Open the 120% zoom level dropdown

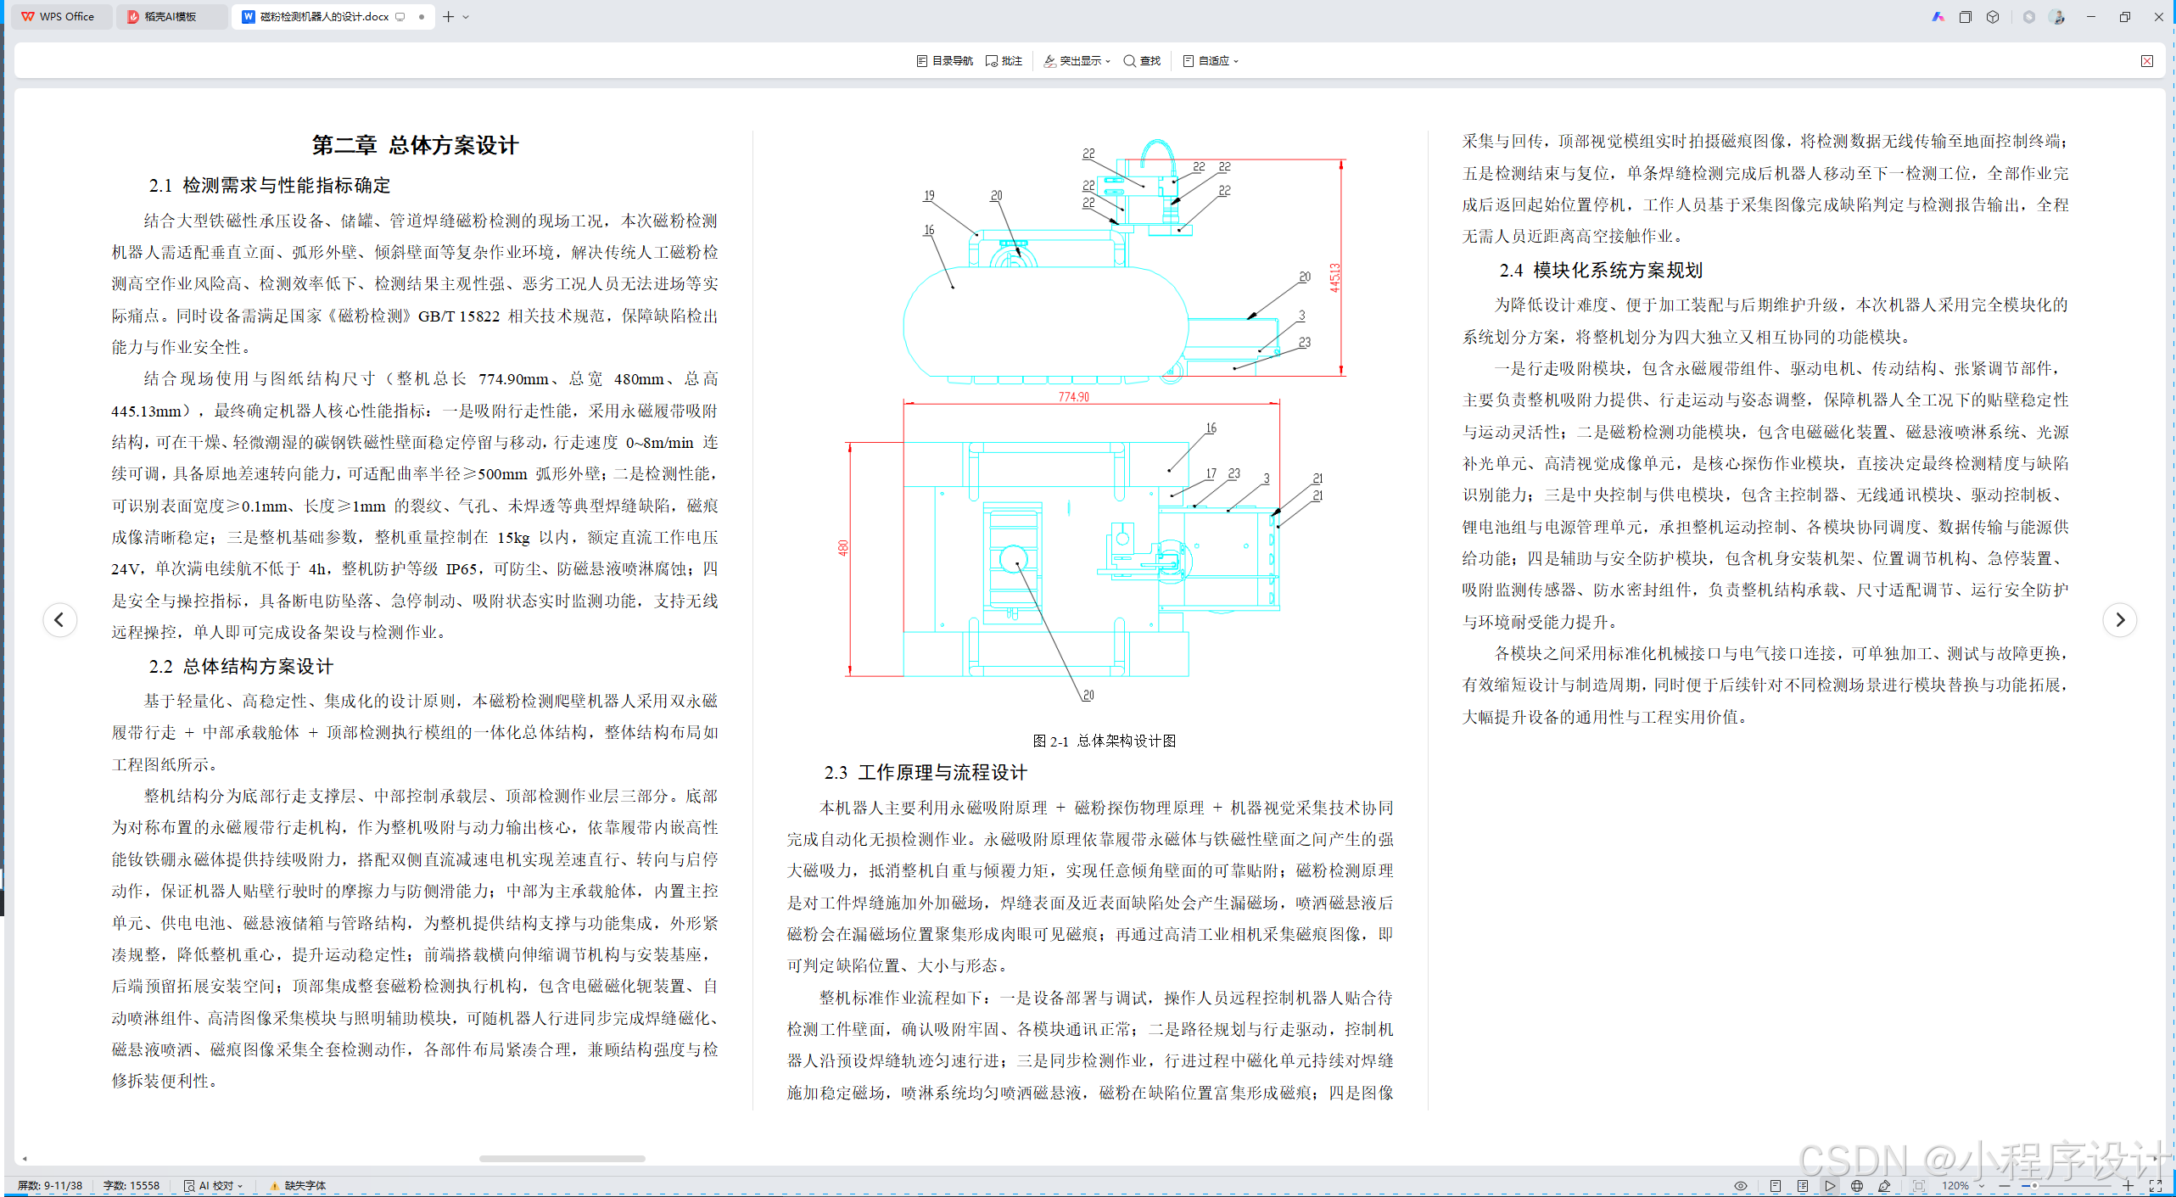click(1962, 1186)
